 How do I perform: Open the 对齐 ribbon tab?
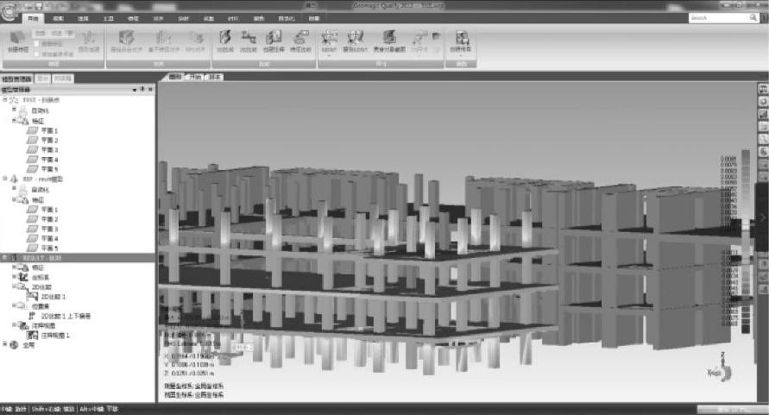(x=159, y=19)
